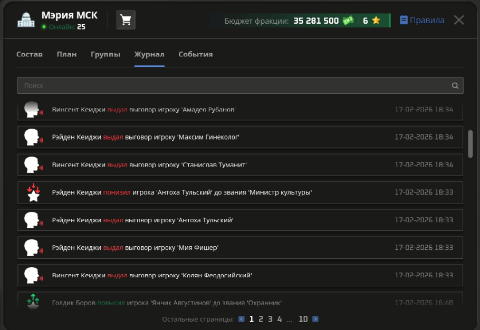This screenshot has width=480, height=330.
Task: Go to the События tab
Action: 196,54
